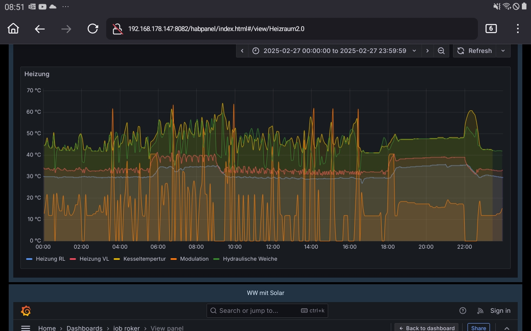This screenshot has height=331, width=531.
Task: Shift time range forward with right chevron
Action: (428, 51)
